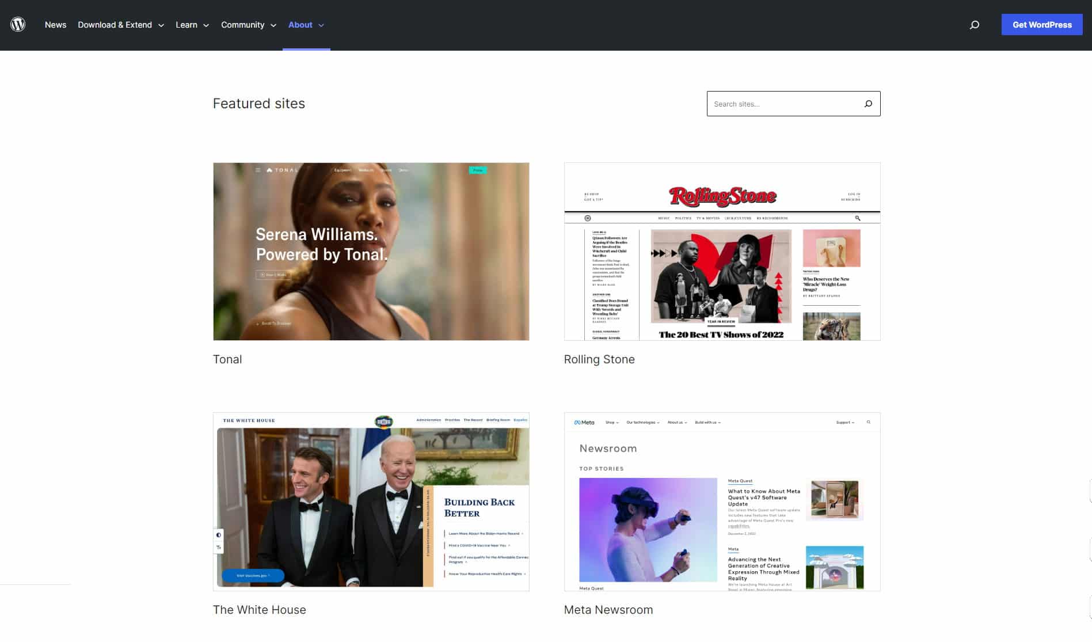This screenshot has width=1092, height=642.
Task: Click the Meta Newsroom title link
Action: pyautogui.click(x=608, y=610)
